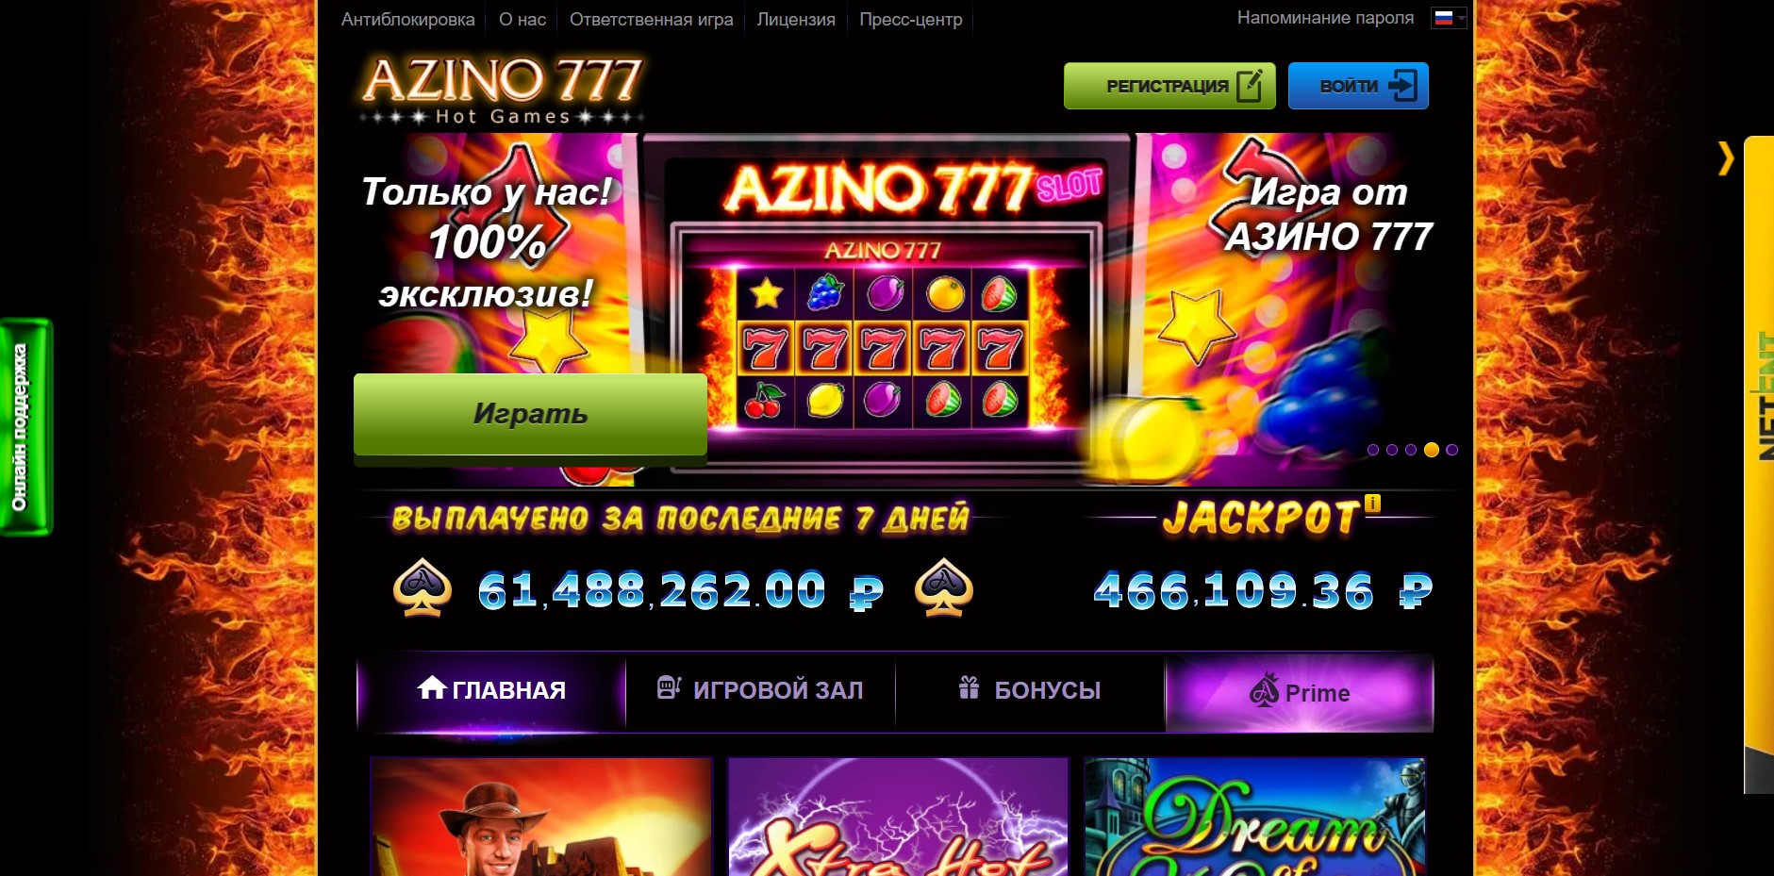Screen dimensions: 1774x876
Task: Click the spade emblem left of payout amount
Action: (422, 588)
